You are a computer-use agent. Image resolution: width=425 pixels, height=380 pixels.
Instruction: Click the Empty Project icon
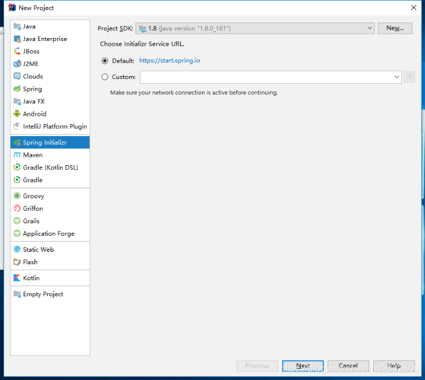tap(17, 294)
